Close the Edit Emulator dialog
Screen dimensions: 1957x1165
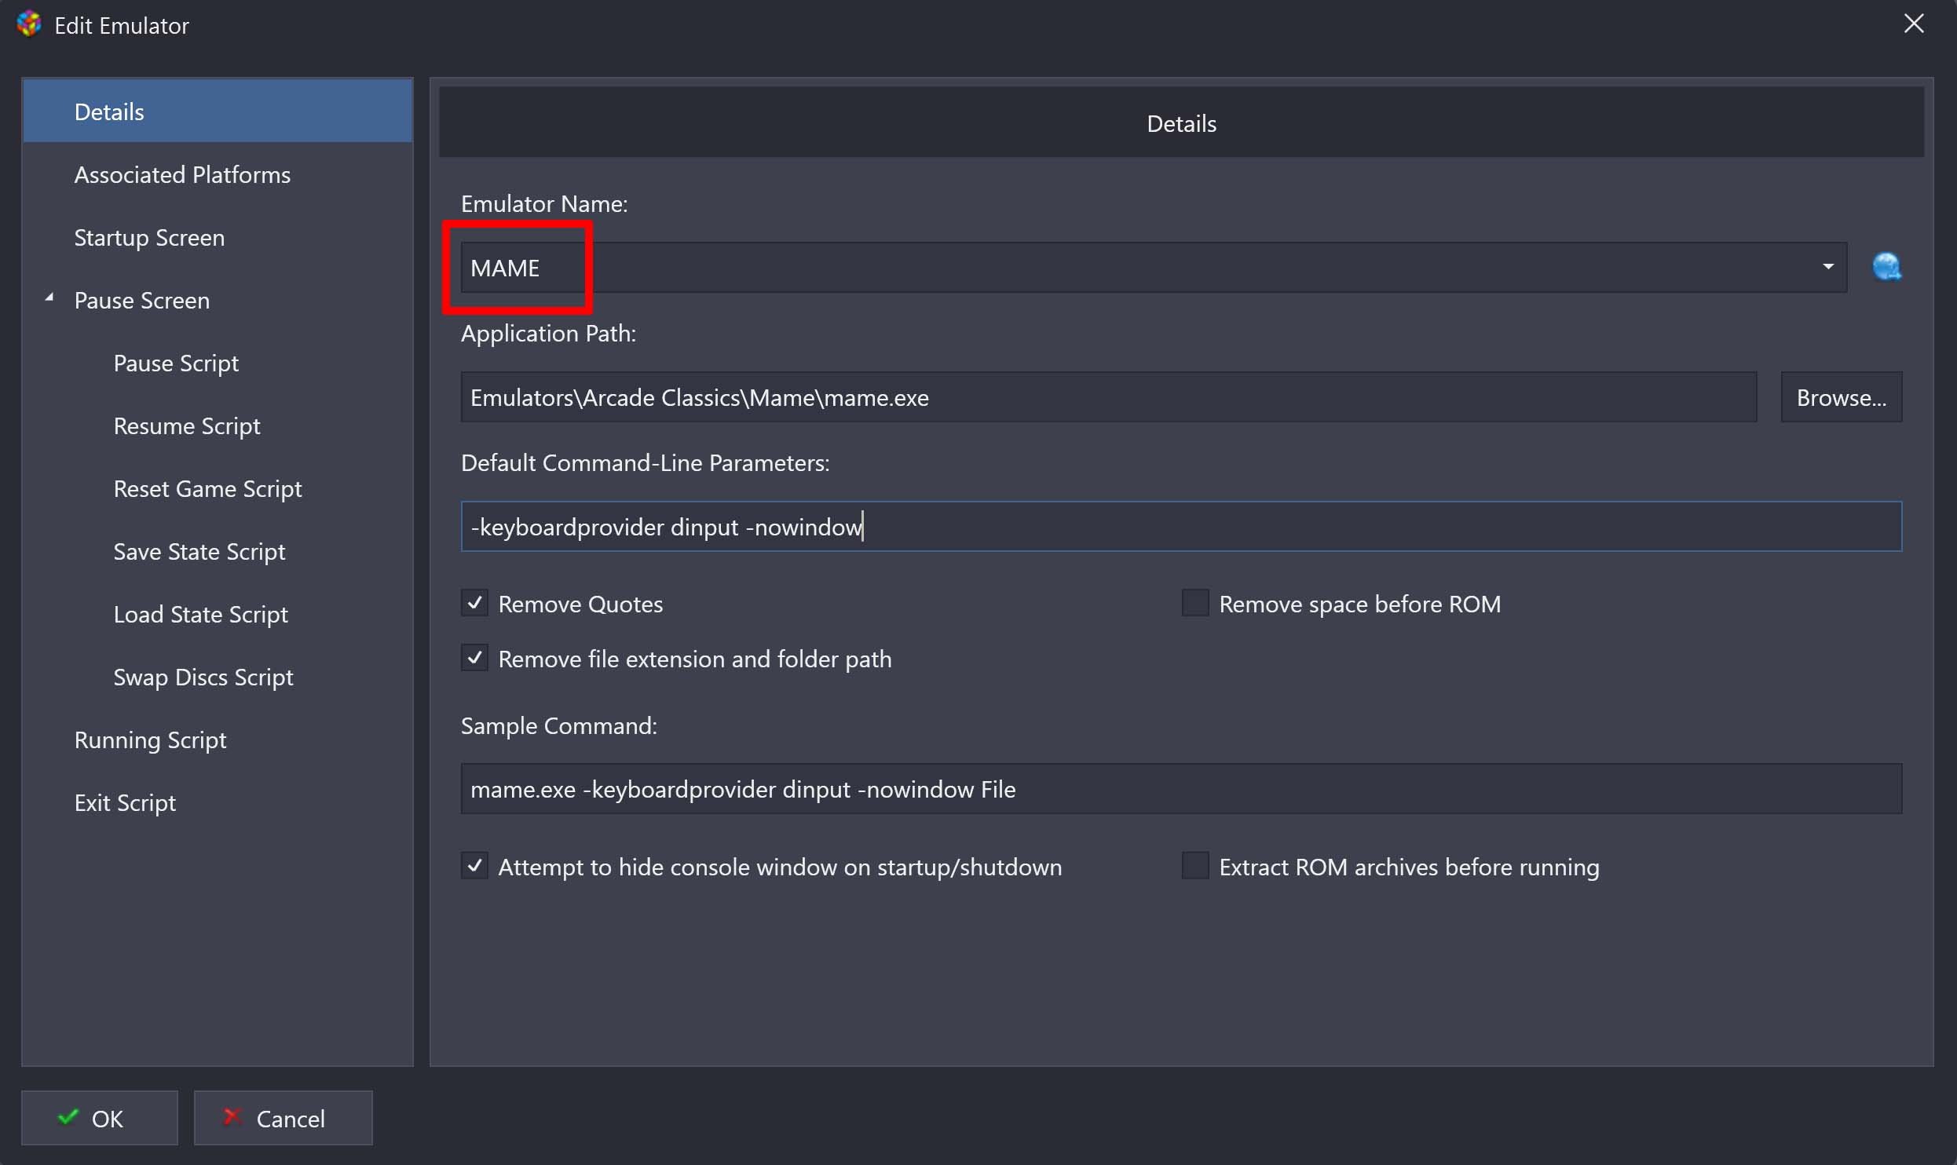tap(1914, 24)
